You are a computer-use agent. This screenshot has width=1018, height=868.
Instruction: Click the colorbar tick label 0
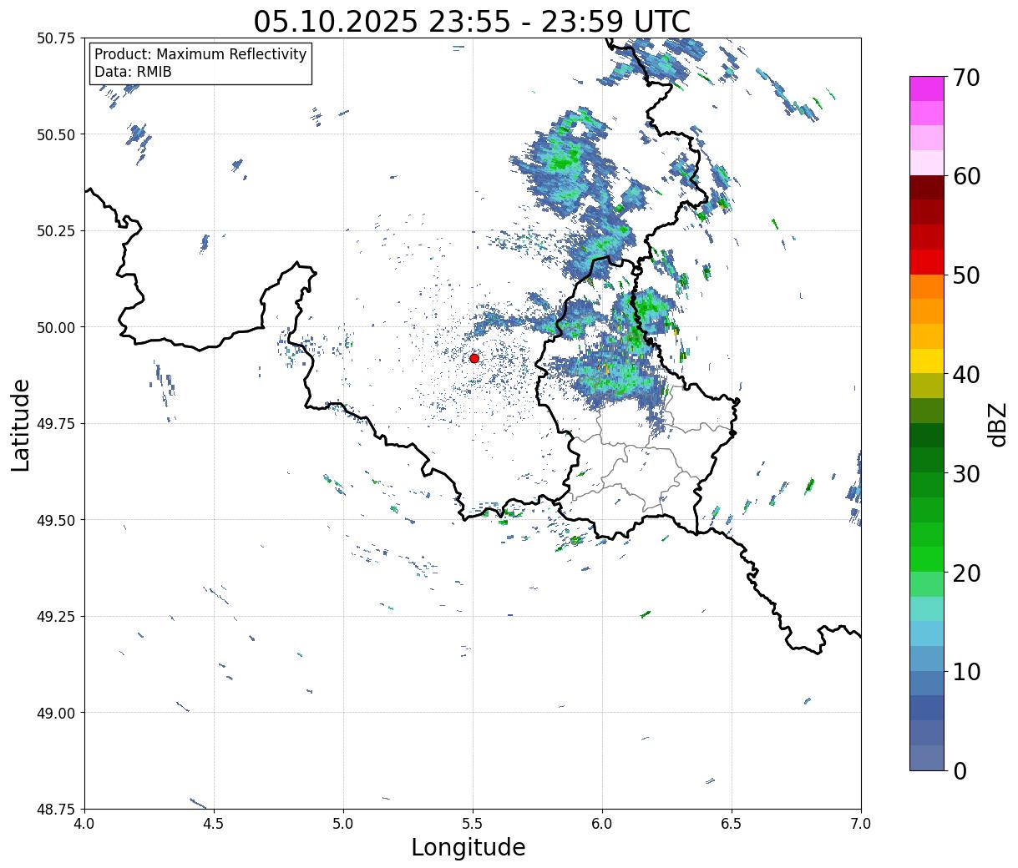[x=959, y=770]
